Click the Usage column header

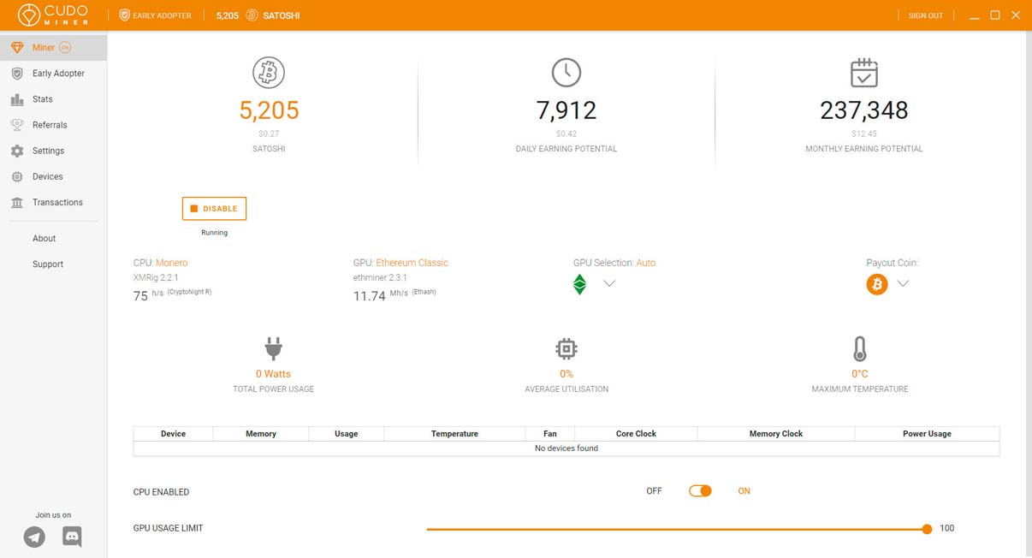347,434
